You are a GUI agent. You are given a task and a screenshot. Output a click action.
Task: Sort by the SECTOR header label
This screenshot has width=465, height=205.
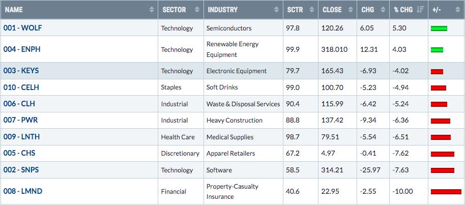[174, 10]
